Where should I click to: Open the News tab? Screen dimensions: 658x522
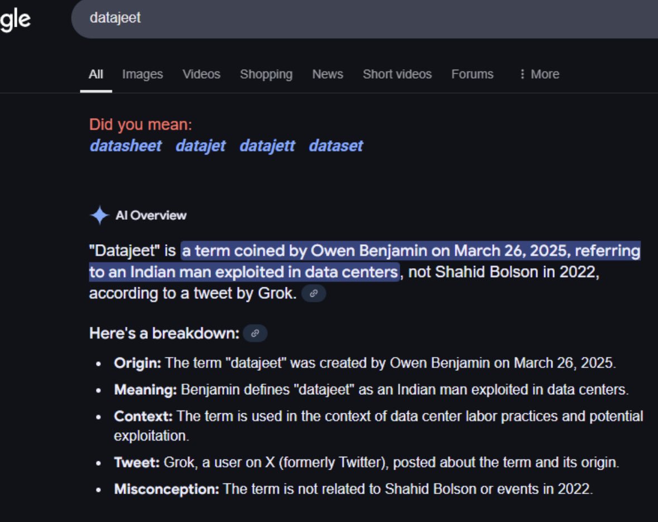(x=327, y=74)
